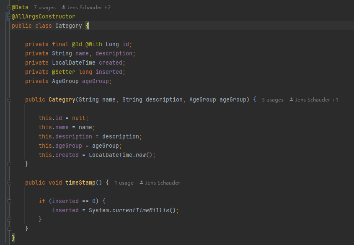
Task: Click author person icon on @Data line
Action: pos(64,7)
